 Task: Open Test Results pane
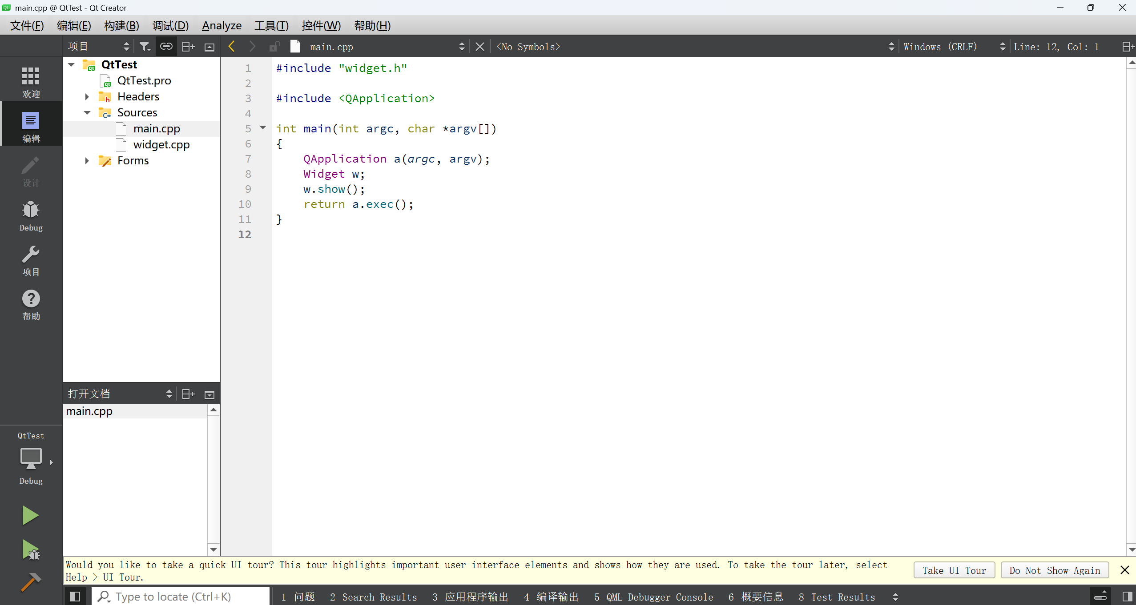pos(837,597)
